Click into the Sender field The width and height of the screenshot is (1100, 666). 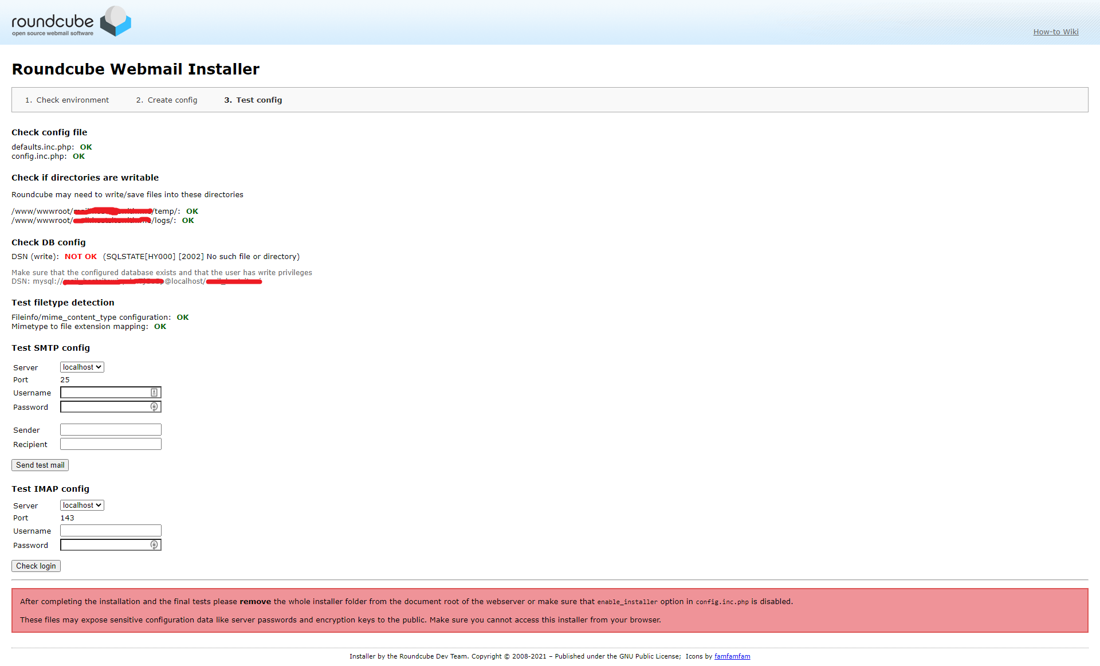pyautogui.click(x=111, y=430)
